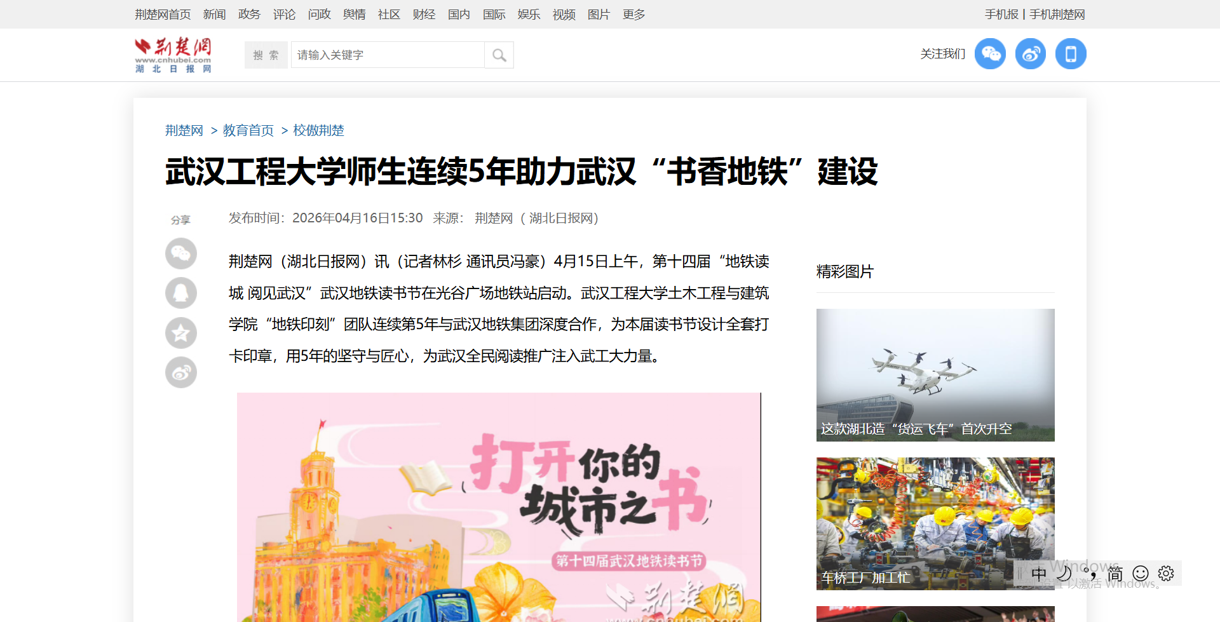Click the magnifier search icon
1220x622 pixels.
coord(499,55)
